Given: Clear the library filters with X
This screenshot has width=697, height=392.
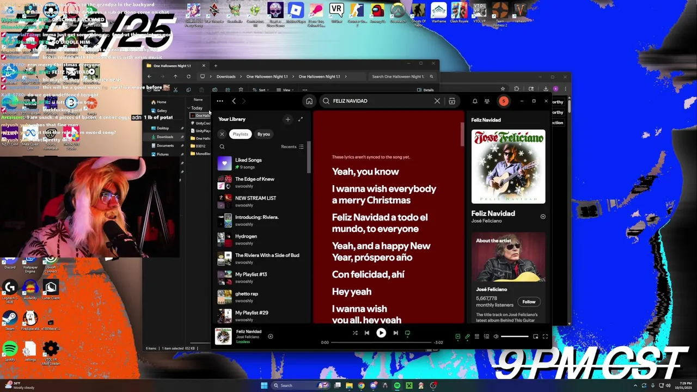Looking at the screenshot, I should tap(222, 134).
